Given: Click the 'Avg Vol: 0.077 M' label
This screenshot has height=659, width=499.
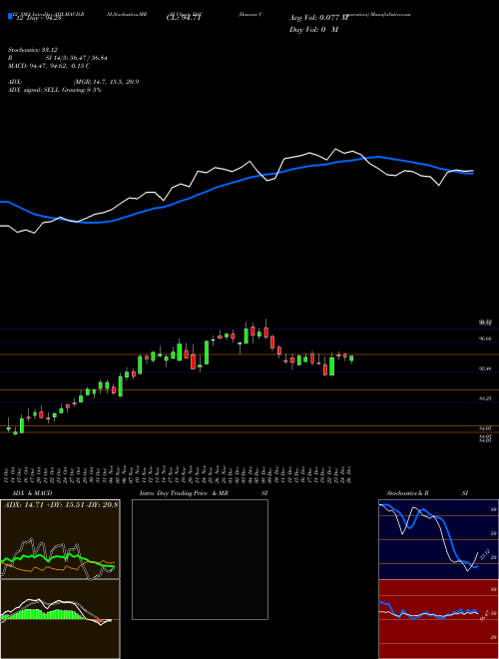Looking at the screenshot, I should [x=318, y=18].
